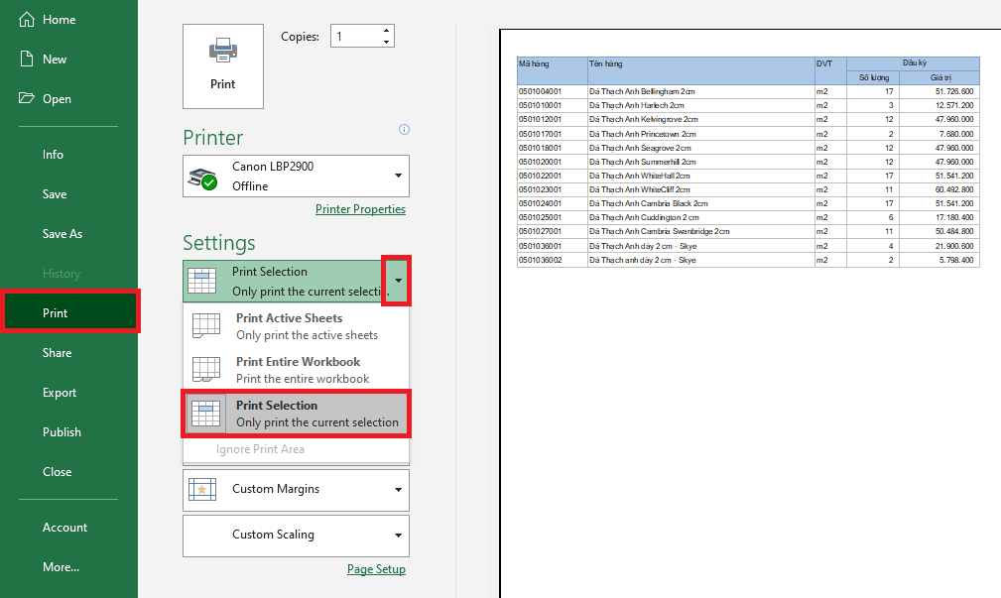
Task: Choose Print Selection in dropdown list
Action: click(x=296, y=414)
